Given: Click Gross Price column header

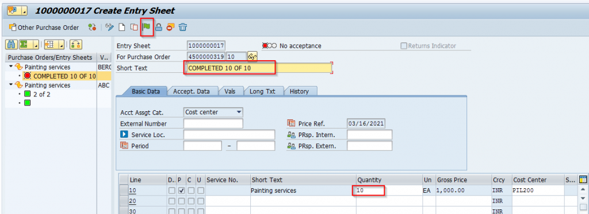Looking at the screenshot, I should [x=463, y=180].
